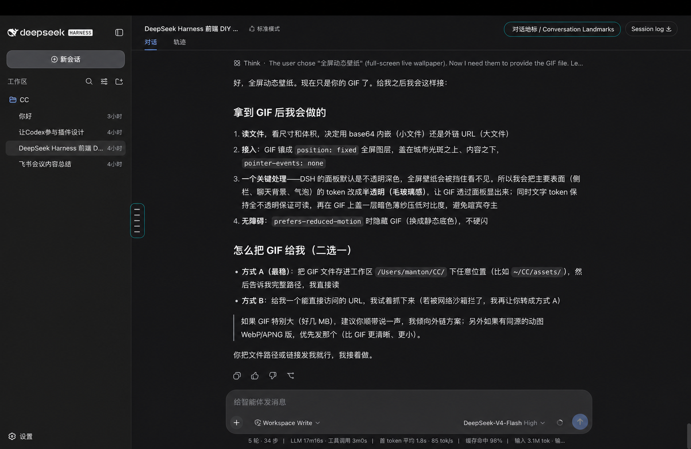The height and width of the screenshot is (449, 691).
Task: Open the 让Codex参与插件设计 conversation
Action: pyautogui.click(x=65, y=132)
